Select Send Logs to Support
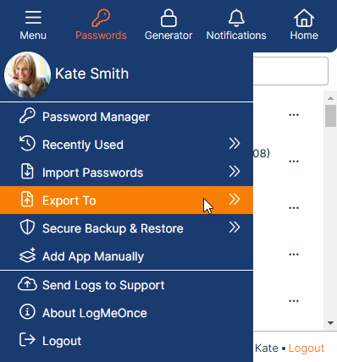 point(126,285)
